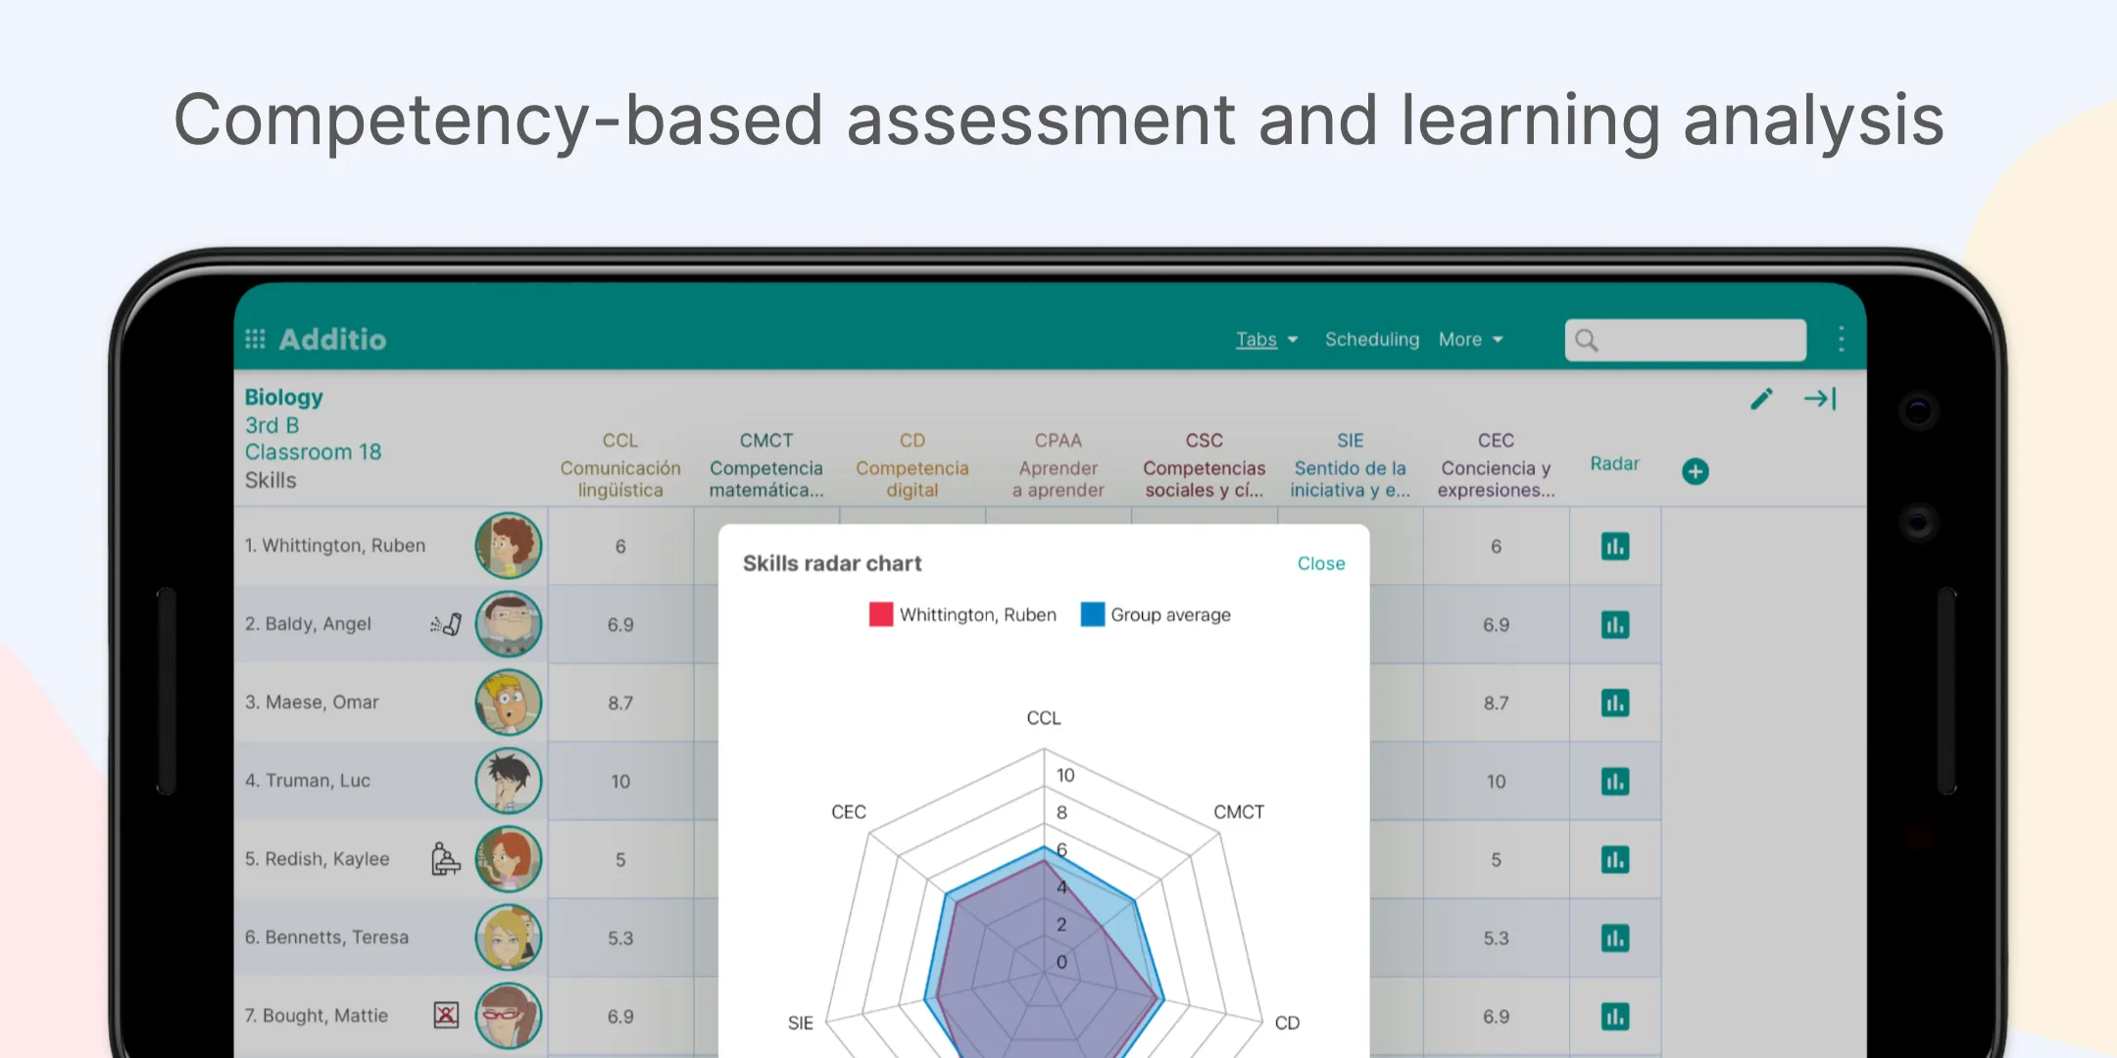The image size is (2117, 1058).
Task: Click the column navigation arrow icon
Action: [x=1823, y=400]
